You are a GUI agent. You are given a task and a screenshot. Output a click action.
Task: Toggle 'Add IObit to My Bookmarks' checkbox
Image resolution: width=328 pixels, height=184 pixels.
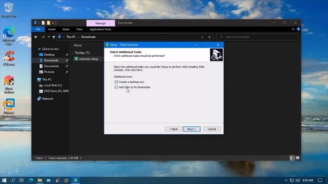116,87
